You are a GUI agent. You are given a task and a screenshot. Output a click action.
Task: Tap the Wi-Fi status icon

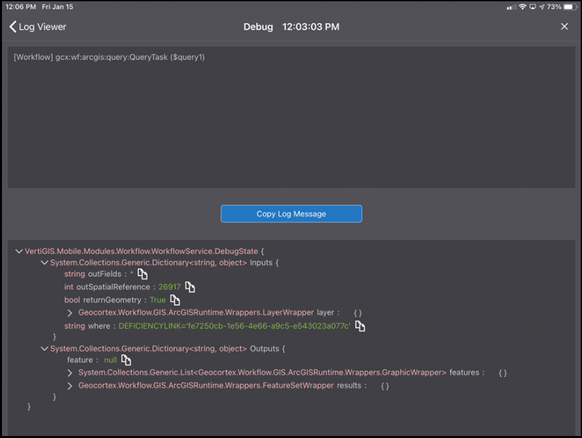(x=523, y=7)
